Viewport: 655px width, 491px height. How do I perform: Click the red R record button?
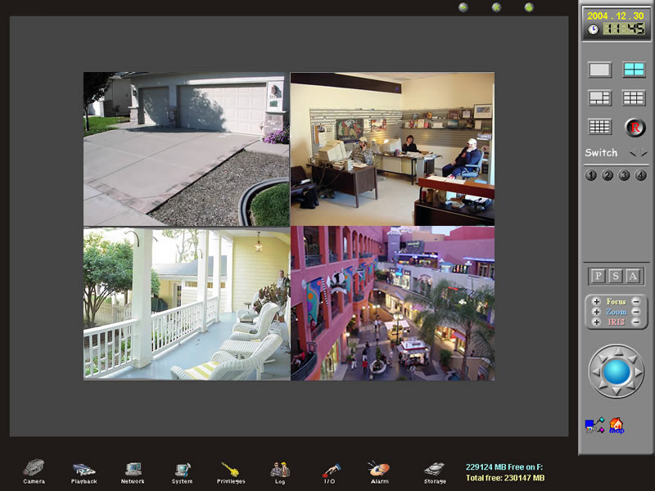(x=635, y=127)
